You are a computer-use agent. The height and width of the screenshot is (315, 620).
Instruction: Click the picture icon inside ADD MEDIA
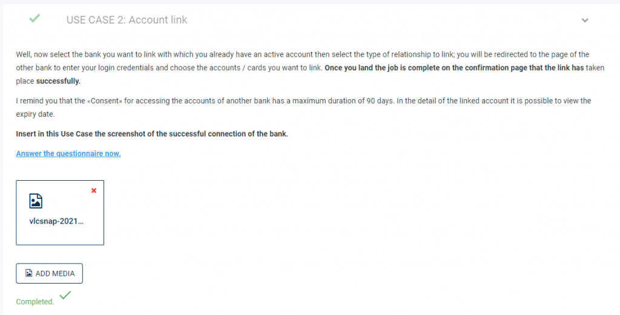(x=29, y=273)
